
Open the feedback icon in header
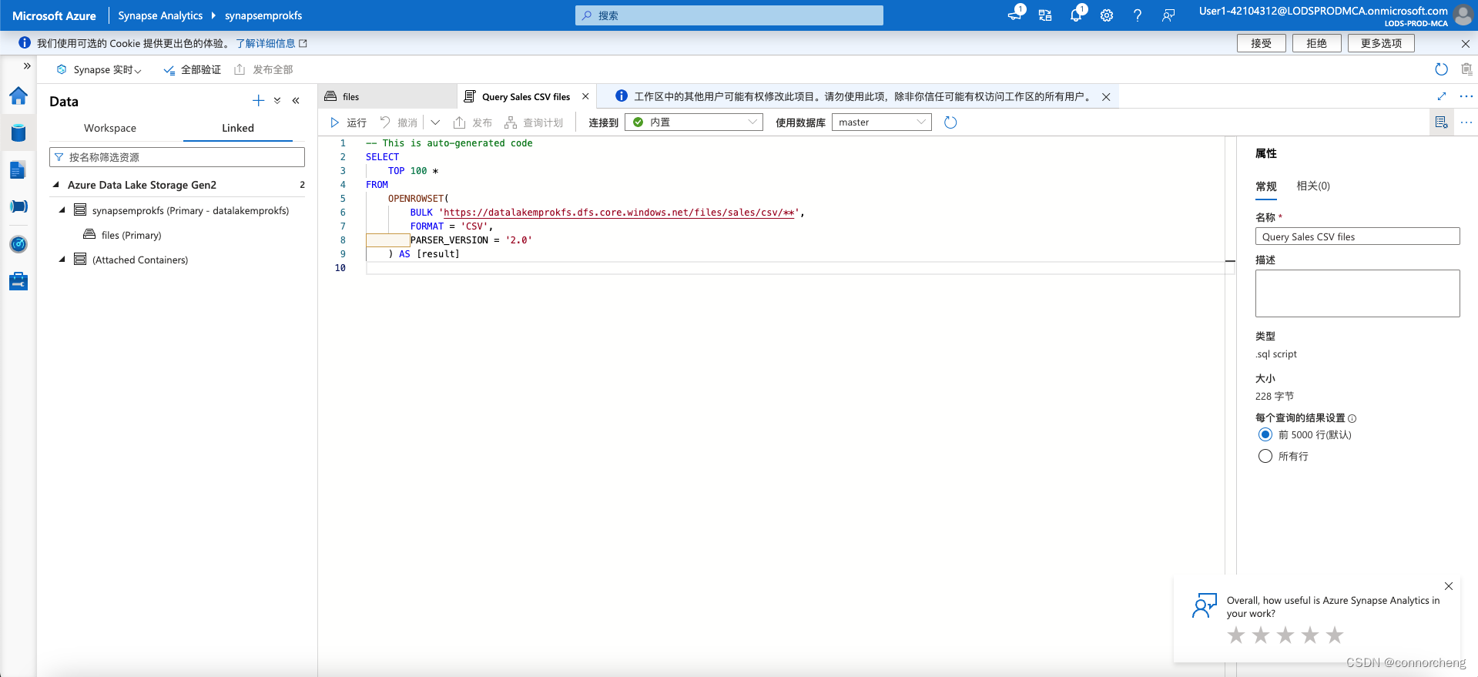(x=1168, y=15)
